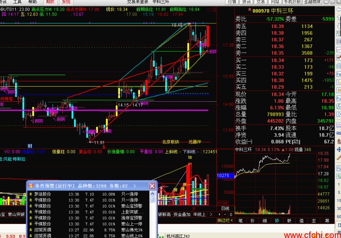Switch to the 势 trend tab
341x238 pixels.
point(277,221)
